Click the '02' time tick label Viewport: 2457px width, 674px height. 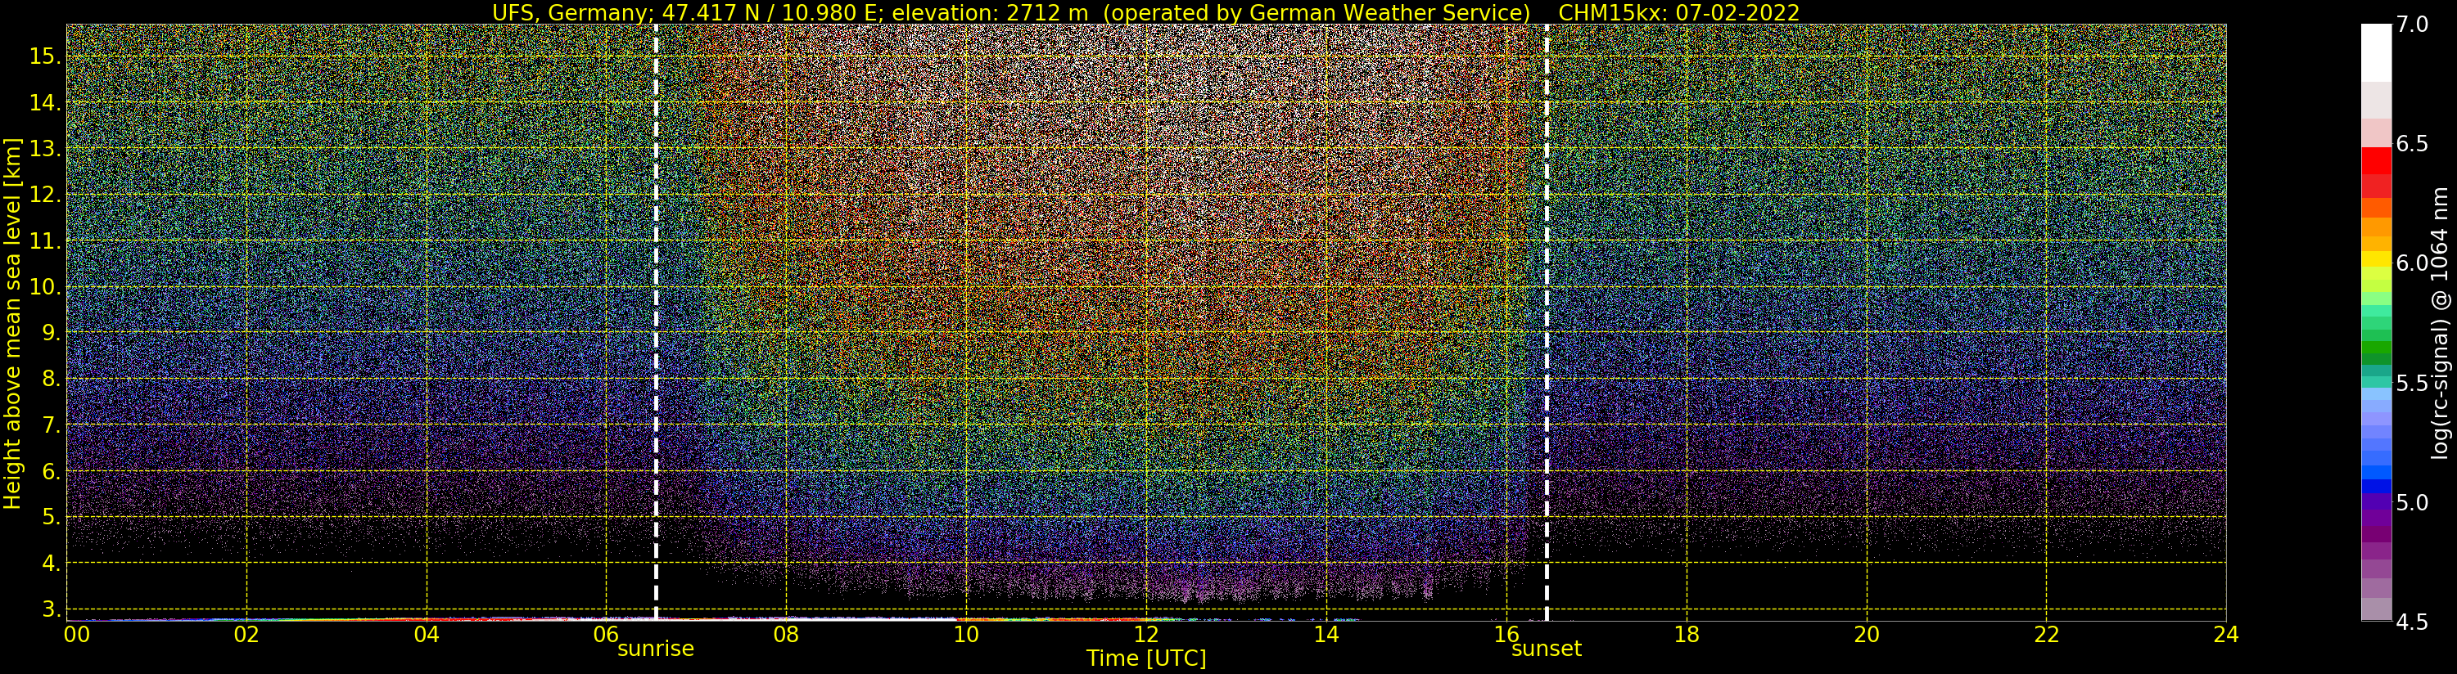coord(246,635)
